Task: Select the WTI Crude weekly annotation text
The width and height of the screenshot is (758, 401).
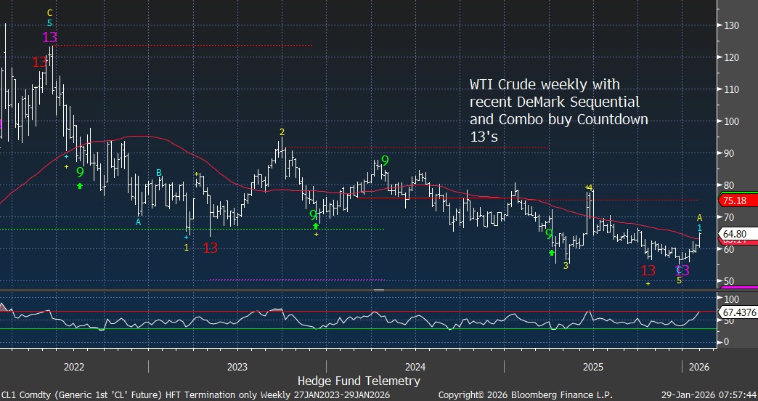Action: click(559, 110)
